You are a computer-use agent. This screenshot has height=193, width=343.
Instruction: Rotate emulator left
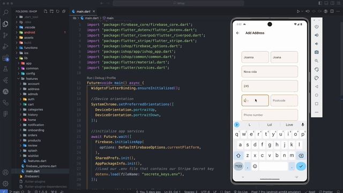pos(317,69)
